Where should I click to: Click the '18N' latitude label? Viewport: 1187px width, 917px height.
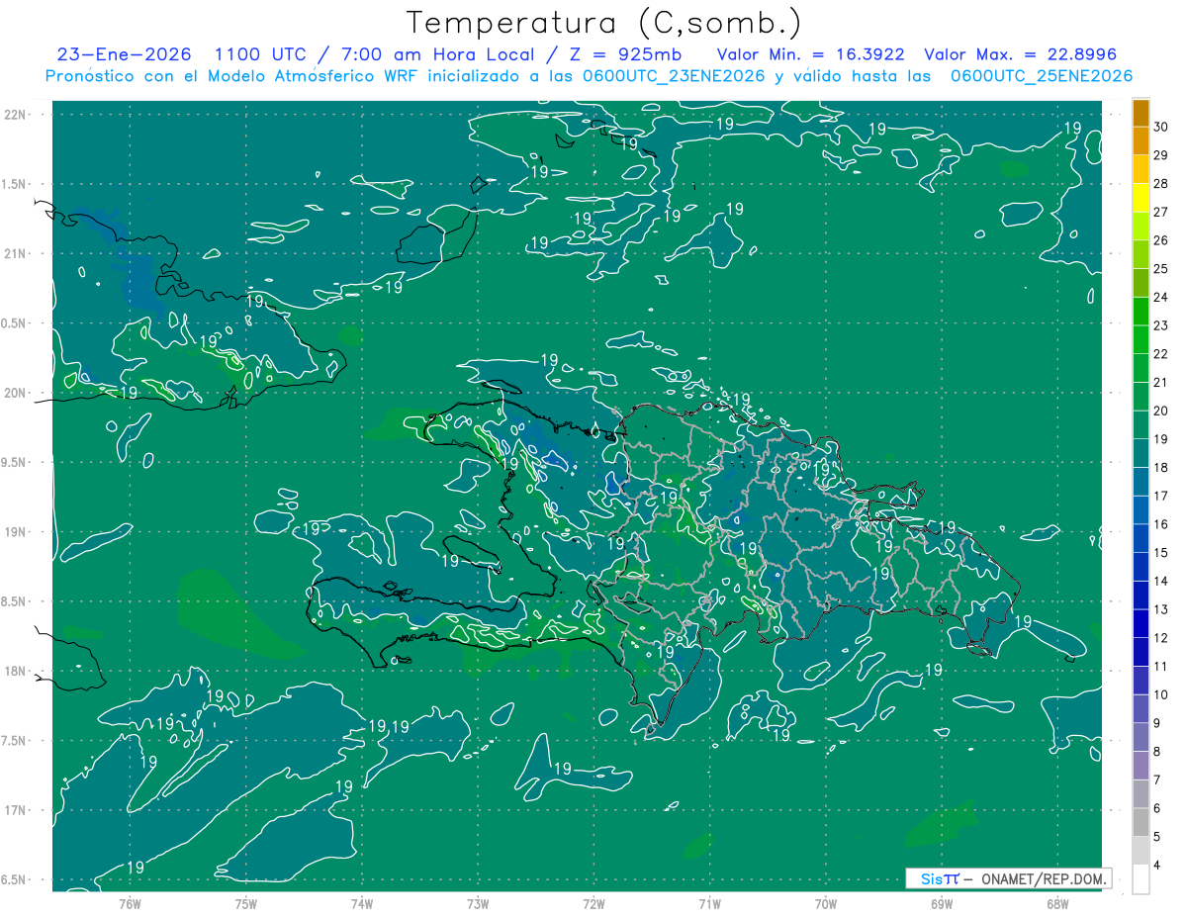15,671
